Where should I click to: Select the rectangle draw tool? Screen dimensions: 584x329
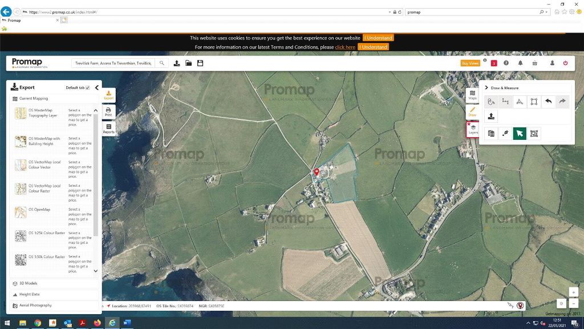tap(534, 102)
